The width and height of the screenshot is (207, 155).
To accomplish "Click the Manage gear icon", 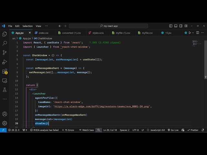I will tap(5, 123).
